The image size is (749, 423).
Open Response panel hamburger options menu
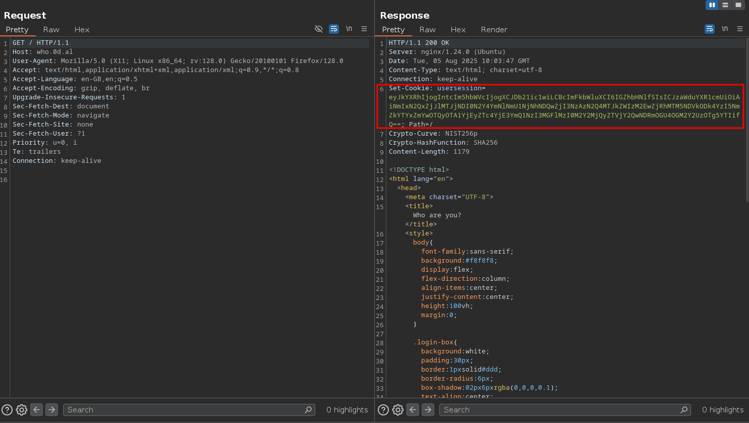(740, 29)
